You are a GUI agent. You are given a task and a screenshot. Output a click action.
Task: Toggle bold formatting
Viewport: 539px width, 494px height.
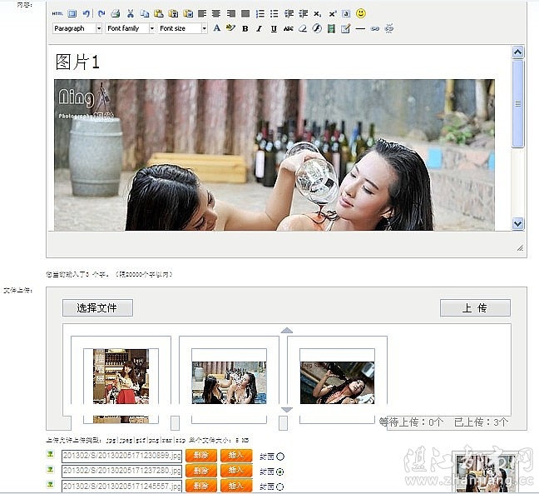245,29
